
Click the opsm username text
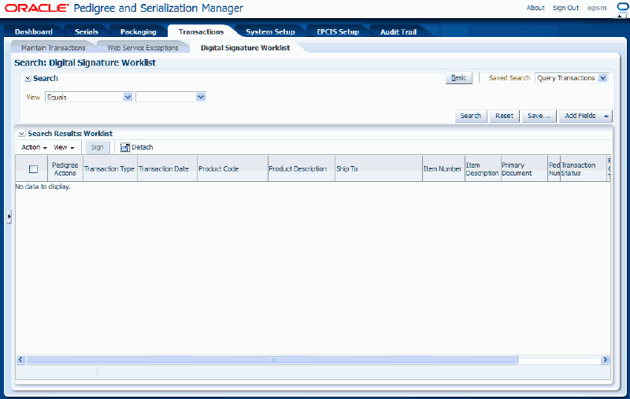point(597,8)
